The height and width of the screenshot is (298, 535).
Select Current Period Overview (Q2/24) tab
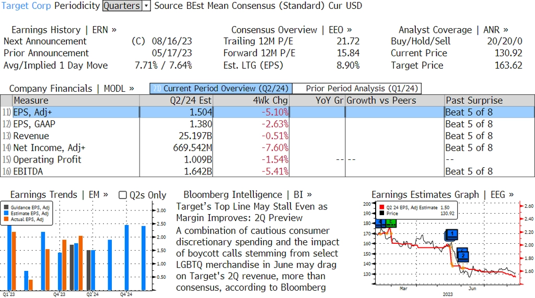[221, 89]
